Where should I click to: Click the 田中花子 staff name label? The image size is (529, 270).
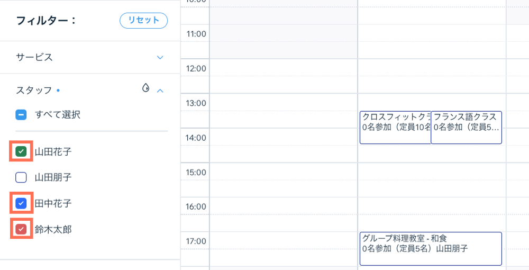pyautogui.click(x=53, y=203)
